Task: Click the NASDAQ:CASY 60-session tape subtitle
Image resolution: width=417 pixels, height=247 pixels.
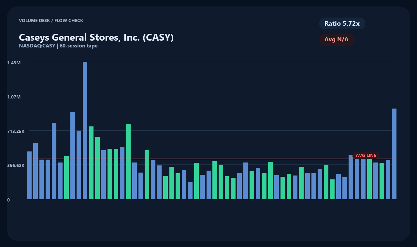Action: (x=58, y=46)
